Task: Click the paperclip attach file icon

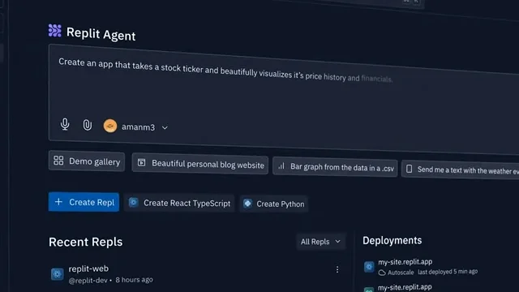Action: (x=88, y=125)
